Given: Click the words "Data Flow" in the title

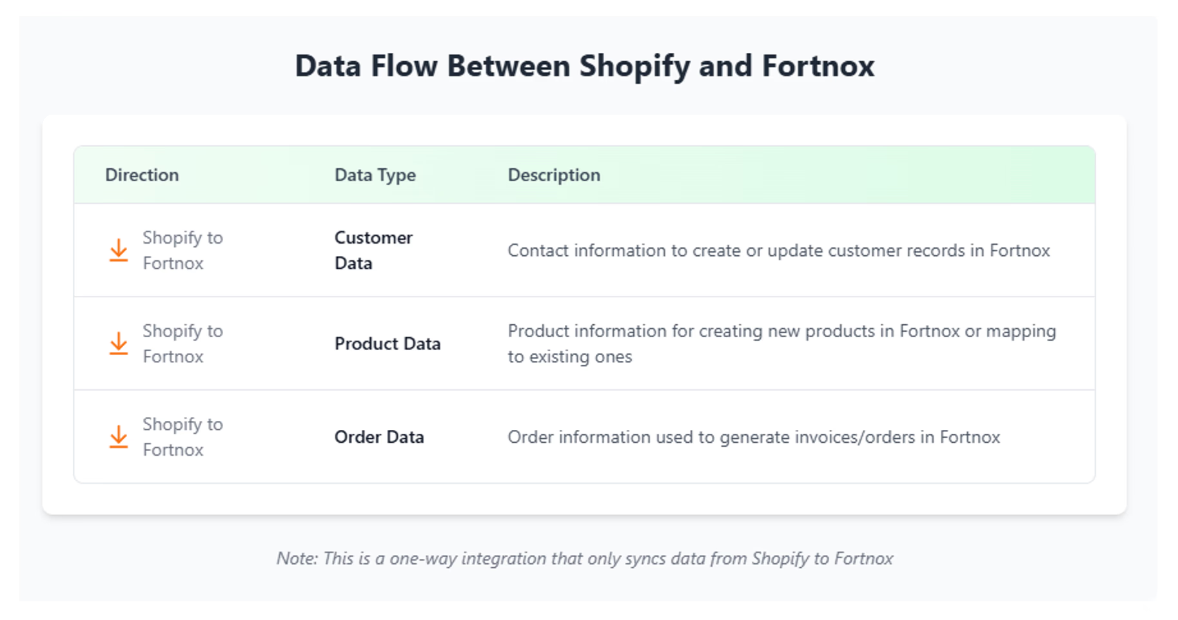Looking at the screenshot, I should (x=366, y=66).
